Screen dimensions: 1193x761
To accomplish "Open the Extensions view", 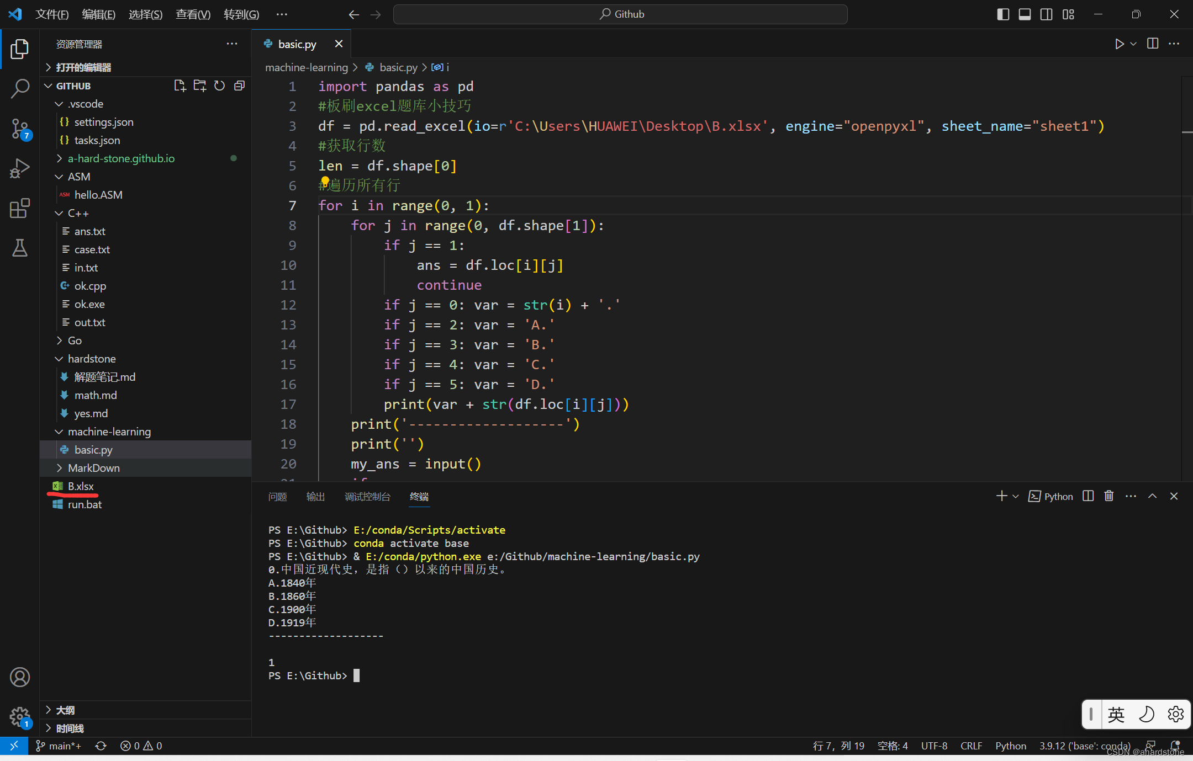I will click(x=20, y=209).
